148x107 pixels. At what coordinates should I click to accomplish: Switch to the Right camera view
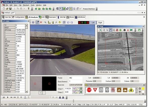(100, 22)
